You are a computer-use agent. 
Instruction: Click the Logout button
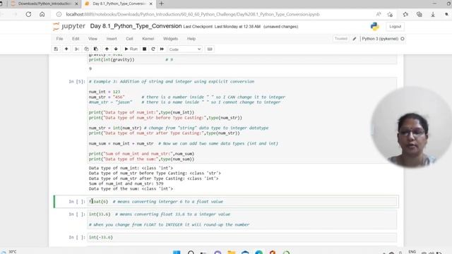click(395, 27)
